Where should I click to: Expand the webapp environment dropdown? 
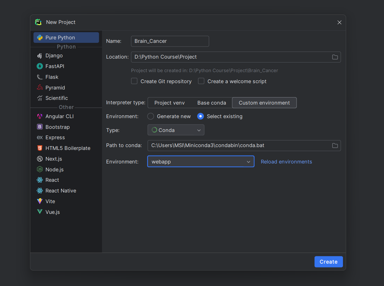(201, 162)
